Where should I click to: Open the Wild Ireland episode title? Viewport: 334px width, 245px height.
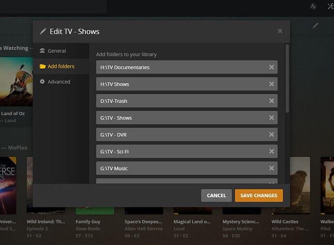pyautogui.click(x=46, y=222)
